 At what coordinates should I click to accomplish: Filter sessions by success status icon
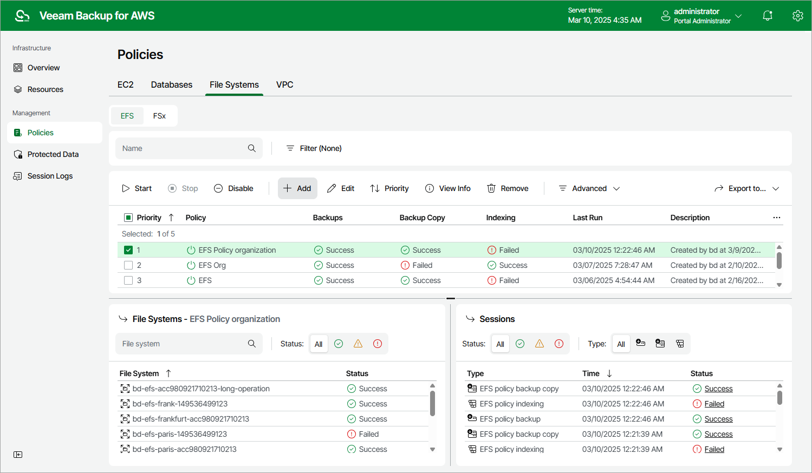click(520, 344)
